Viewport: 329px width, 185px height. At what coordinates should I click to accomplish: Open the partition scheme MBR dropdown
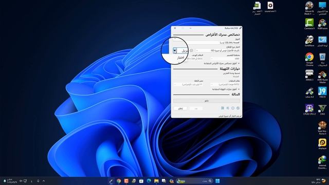tap(225, 59)
